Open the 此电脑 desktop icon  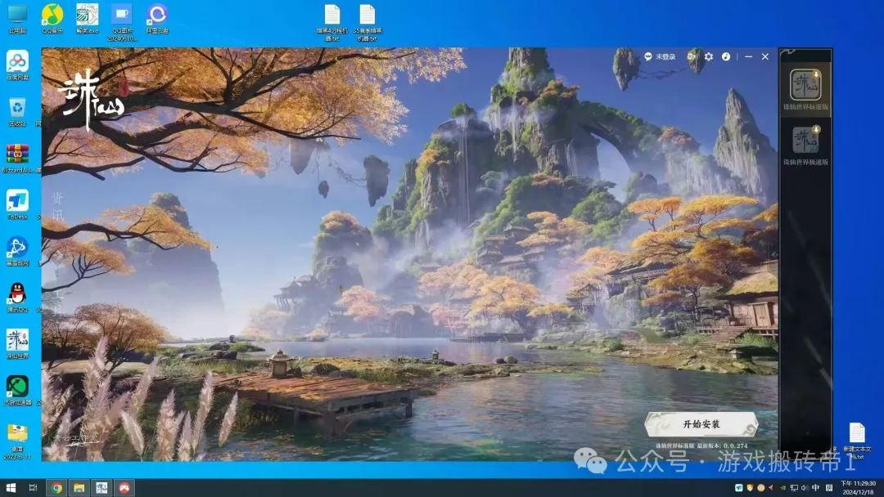(17, 19)
